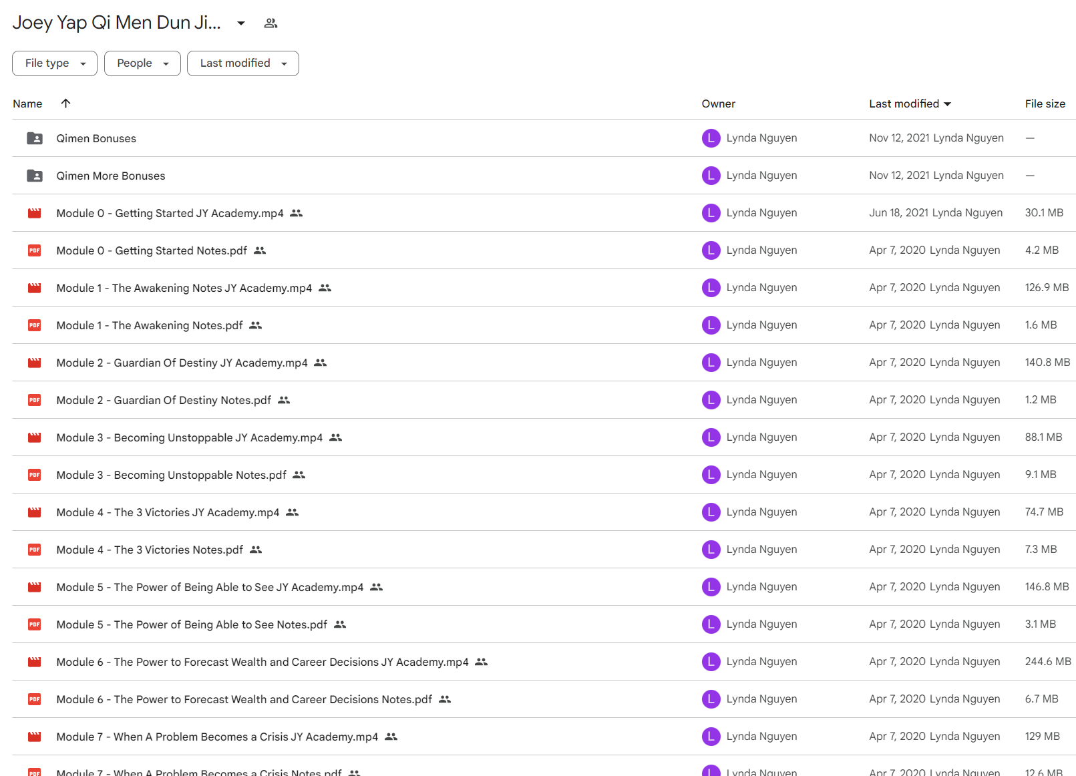Open Module 2 - Guardian Of Destiny Notes.pdf

coord(164,400)
